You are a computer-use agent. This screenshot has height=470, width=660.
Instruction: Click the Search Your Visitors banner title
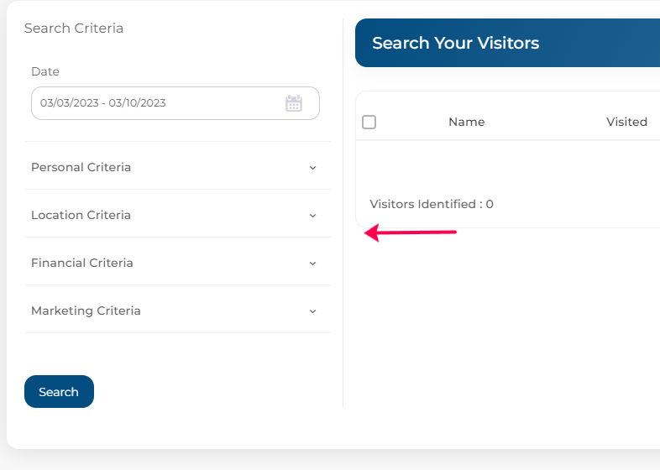(455, 43)
